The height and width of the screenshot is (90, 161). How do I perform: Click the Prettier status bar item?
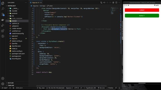110,88
